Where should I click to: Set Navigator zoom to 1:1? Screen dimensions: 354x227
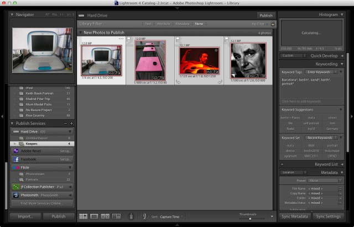(61, 14)
